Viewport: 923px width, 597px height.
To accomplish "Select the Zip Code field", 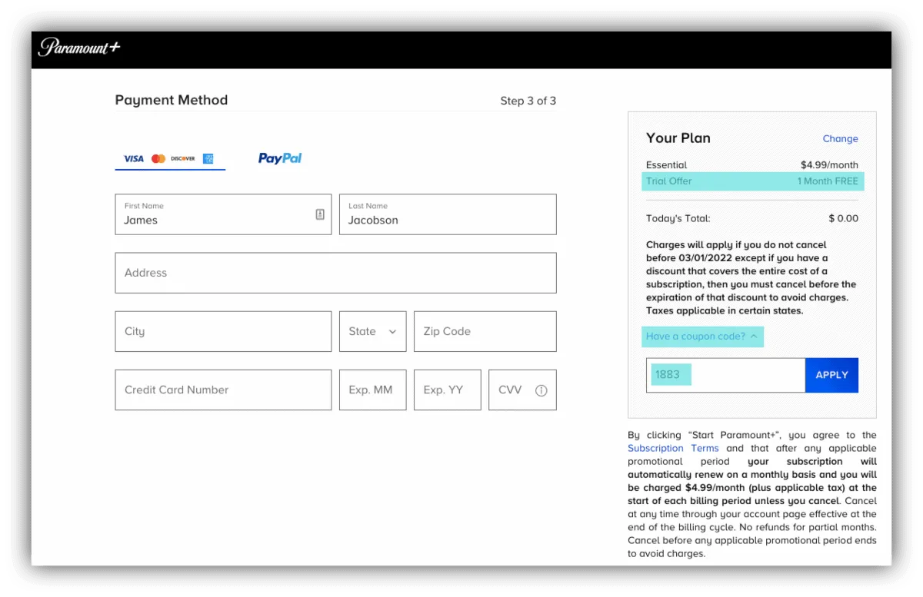I will (x=485, y=331).
